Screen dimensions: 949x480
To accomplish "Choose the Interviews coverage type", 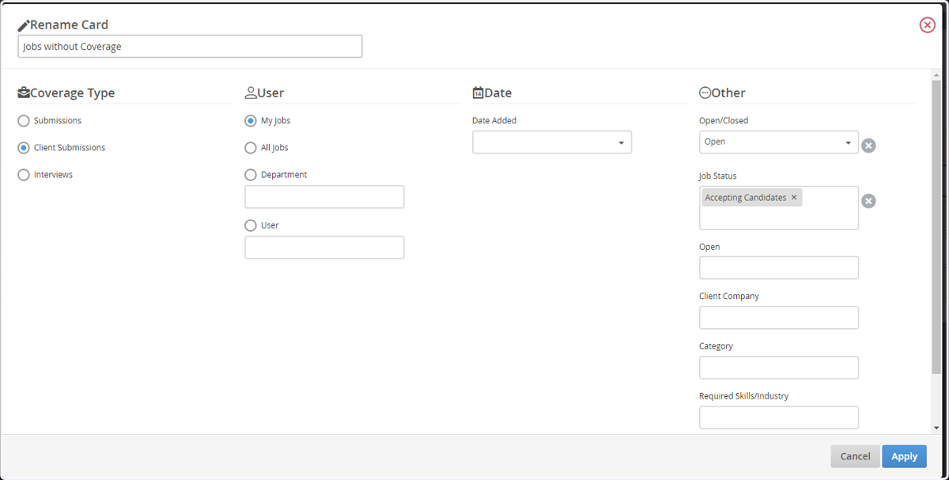I will point(24,175).
